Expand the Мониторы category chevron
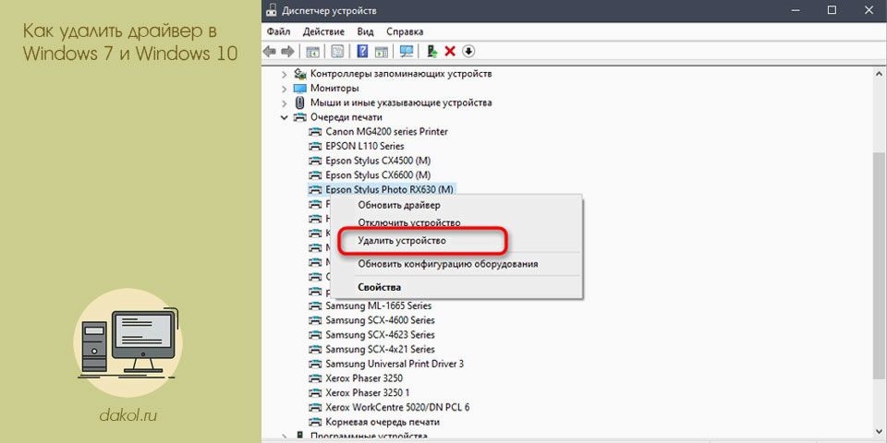The height and width of the screenshot is (443, 887). (284, 89)
